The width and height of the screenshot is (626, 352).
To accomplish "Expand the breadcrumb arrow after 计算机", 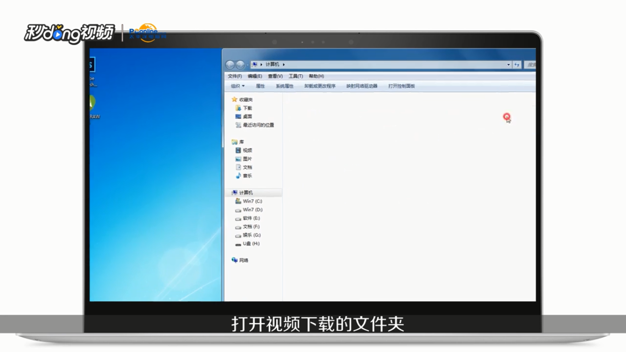I will (x=284, y=65).
